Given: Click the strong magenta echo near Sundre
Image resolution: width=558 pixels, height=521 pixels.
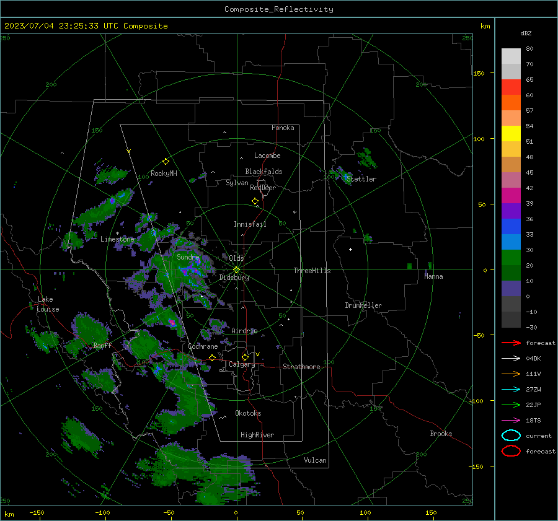Looking at the screenshot, I should [185, 271].
